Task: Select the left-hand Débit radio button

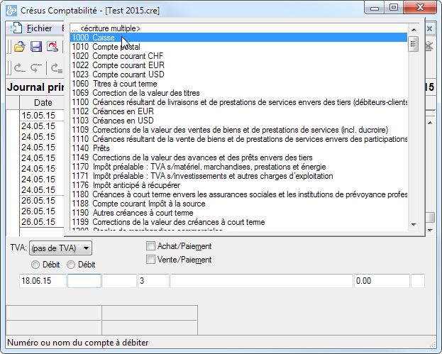Action: [x=35, y=265]
